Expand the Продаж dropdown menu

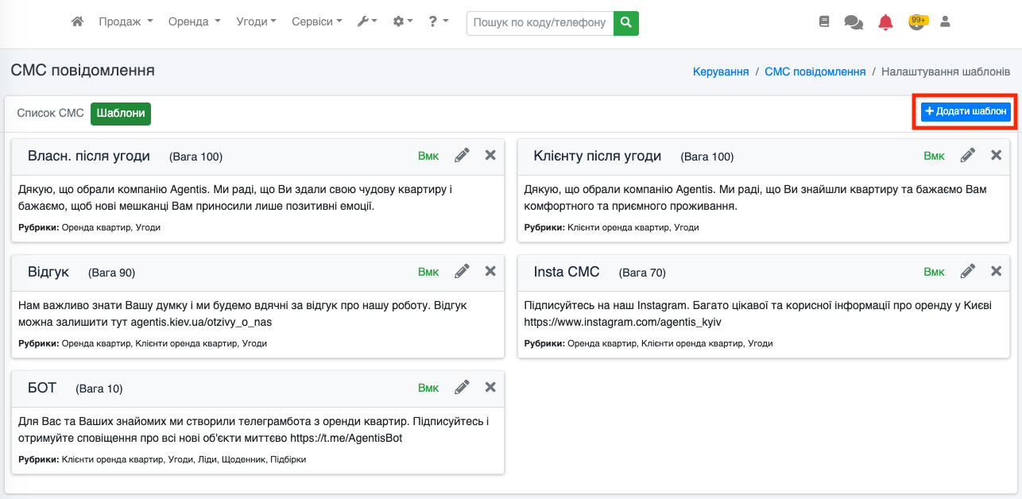(126, 22)
